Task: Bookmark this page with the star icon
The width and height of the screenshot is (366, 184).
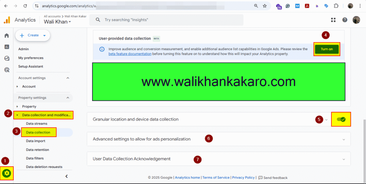Action: (264, 6)
